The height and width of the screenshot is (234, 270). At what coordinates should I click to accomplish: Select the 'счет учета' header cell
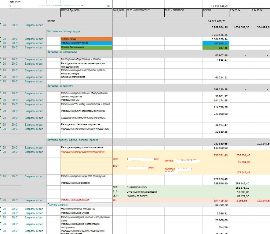click(x=119, y=10)
